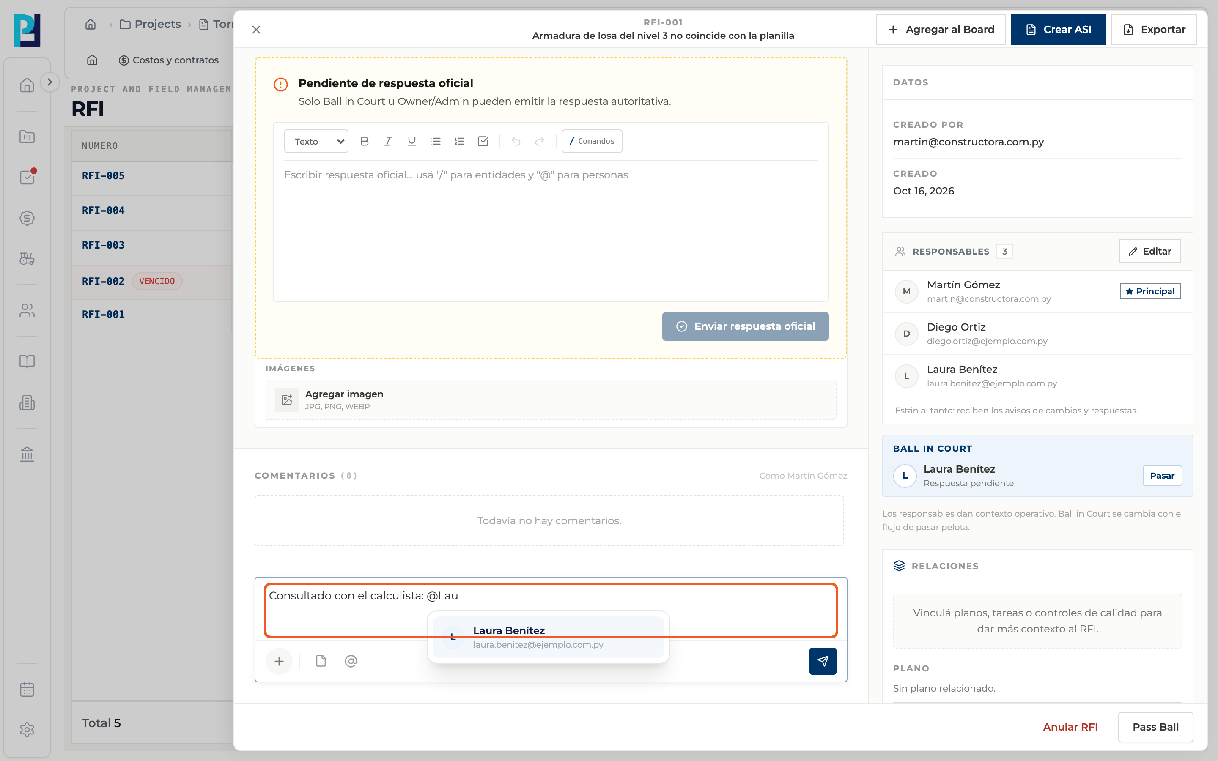Image resolution: width=1218 pixels, height=761 pixels.
Task: Toggle bold formatting in response editor
Action: pos(365,142)
